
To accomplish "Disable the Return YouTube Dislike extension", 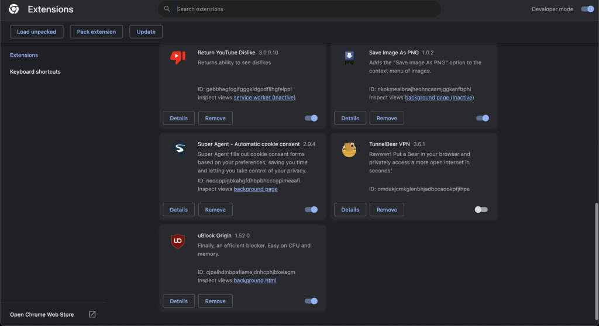I will point(311,118).
